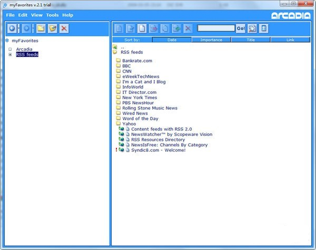Viewport: 316px width, 250px height.
Task: Click the Go! button
Action: point(241,28)
